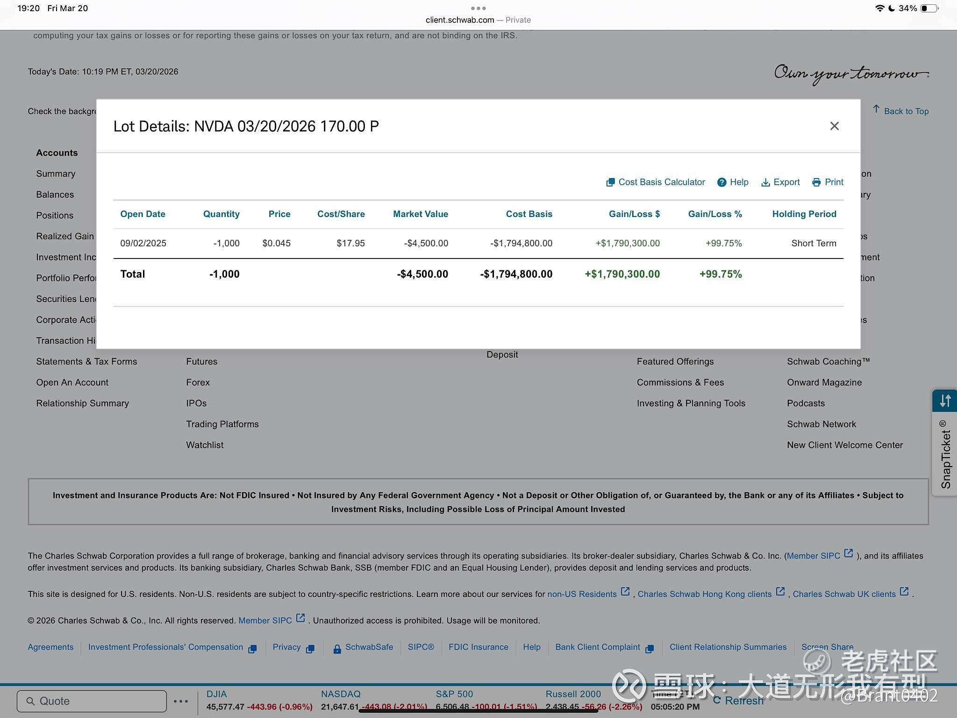
Task: Click the SchwabSafe lock link
Action: coord(363,647)
